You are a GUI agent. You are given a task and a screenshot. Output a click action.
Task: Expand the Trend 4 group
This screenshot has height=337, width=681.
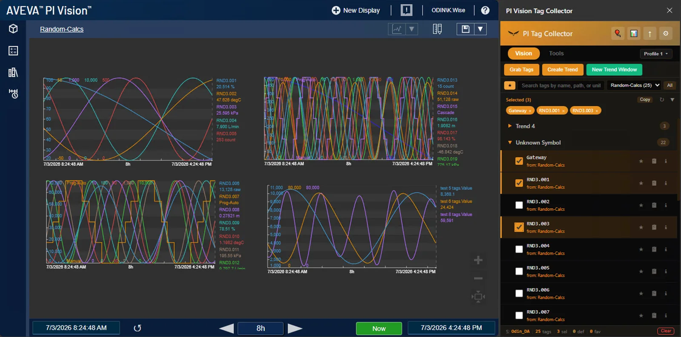(x=509, y=126)
